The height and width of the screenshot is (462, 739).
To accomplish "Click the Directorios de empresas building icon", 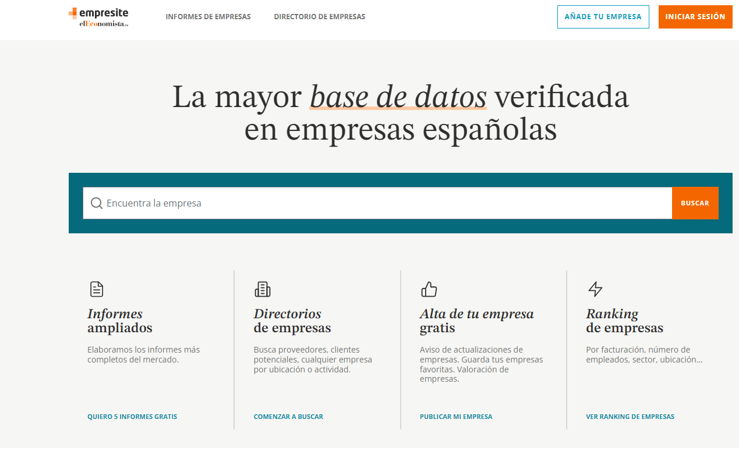I will [262, 289].
